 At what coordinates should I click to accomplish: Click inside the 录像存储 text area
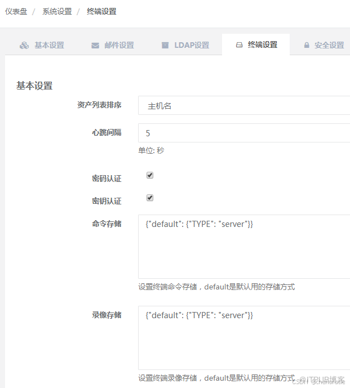coord(244,338)
